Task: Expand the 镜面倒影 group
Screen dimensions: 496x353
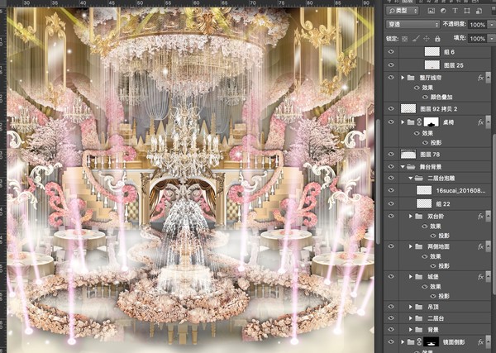Action: click(x=403, y=342)
